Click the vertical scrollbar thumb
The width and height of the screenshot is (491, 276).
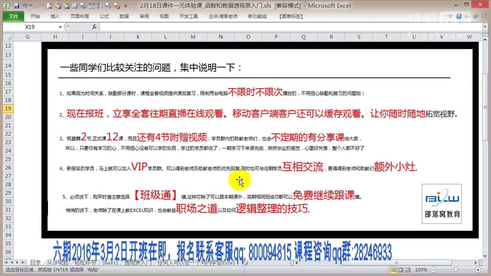click(485, 107)
